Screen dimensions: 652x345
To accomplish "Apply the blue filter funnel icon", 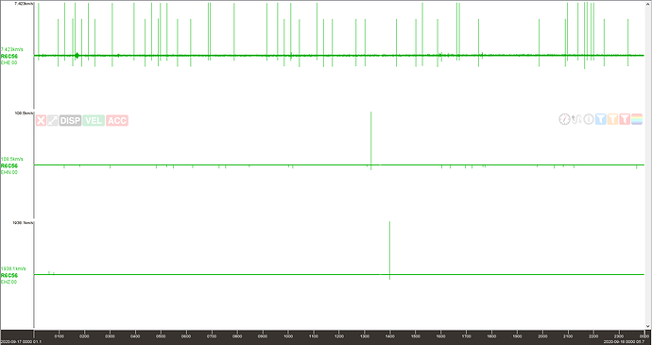I will (600, 119).
